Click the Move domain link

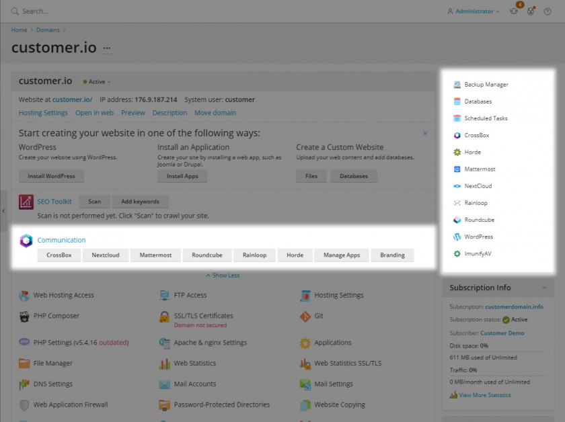pos(215,113)
